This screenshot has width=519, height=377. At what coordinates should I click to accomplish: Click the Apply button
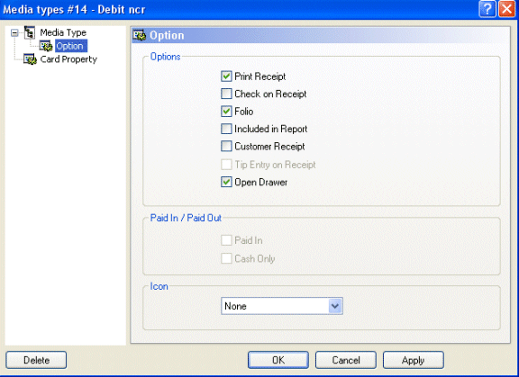[x=413, y=360]
